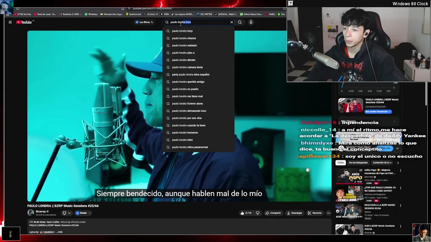Open the SSS TWITTER bookmark
431x242 pixels.
204,14
